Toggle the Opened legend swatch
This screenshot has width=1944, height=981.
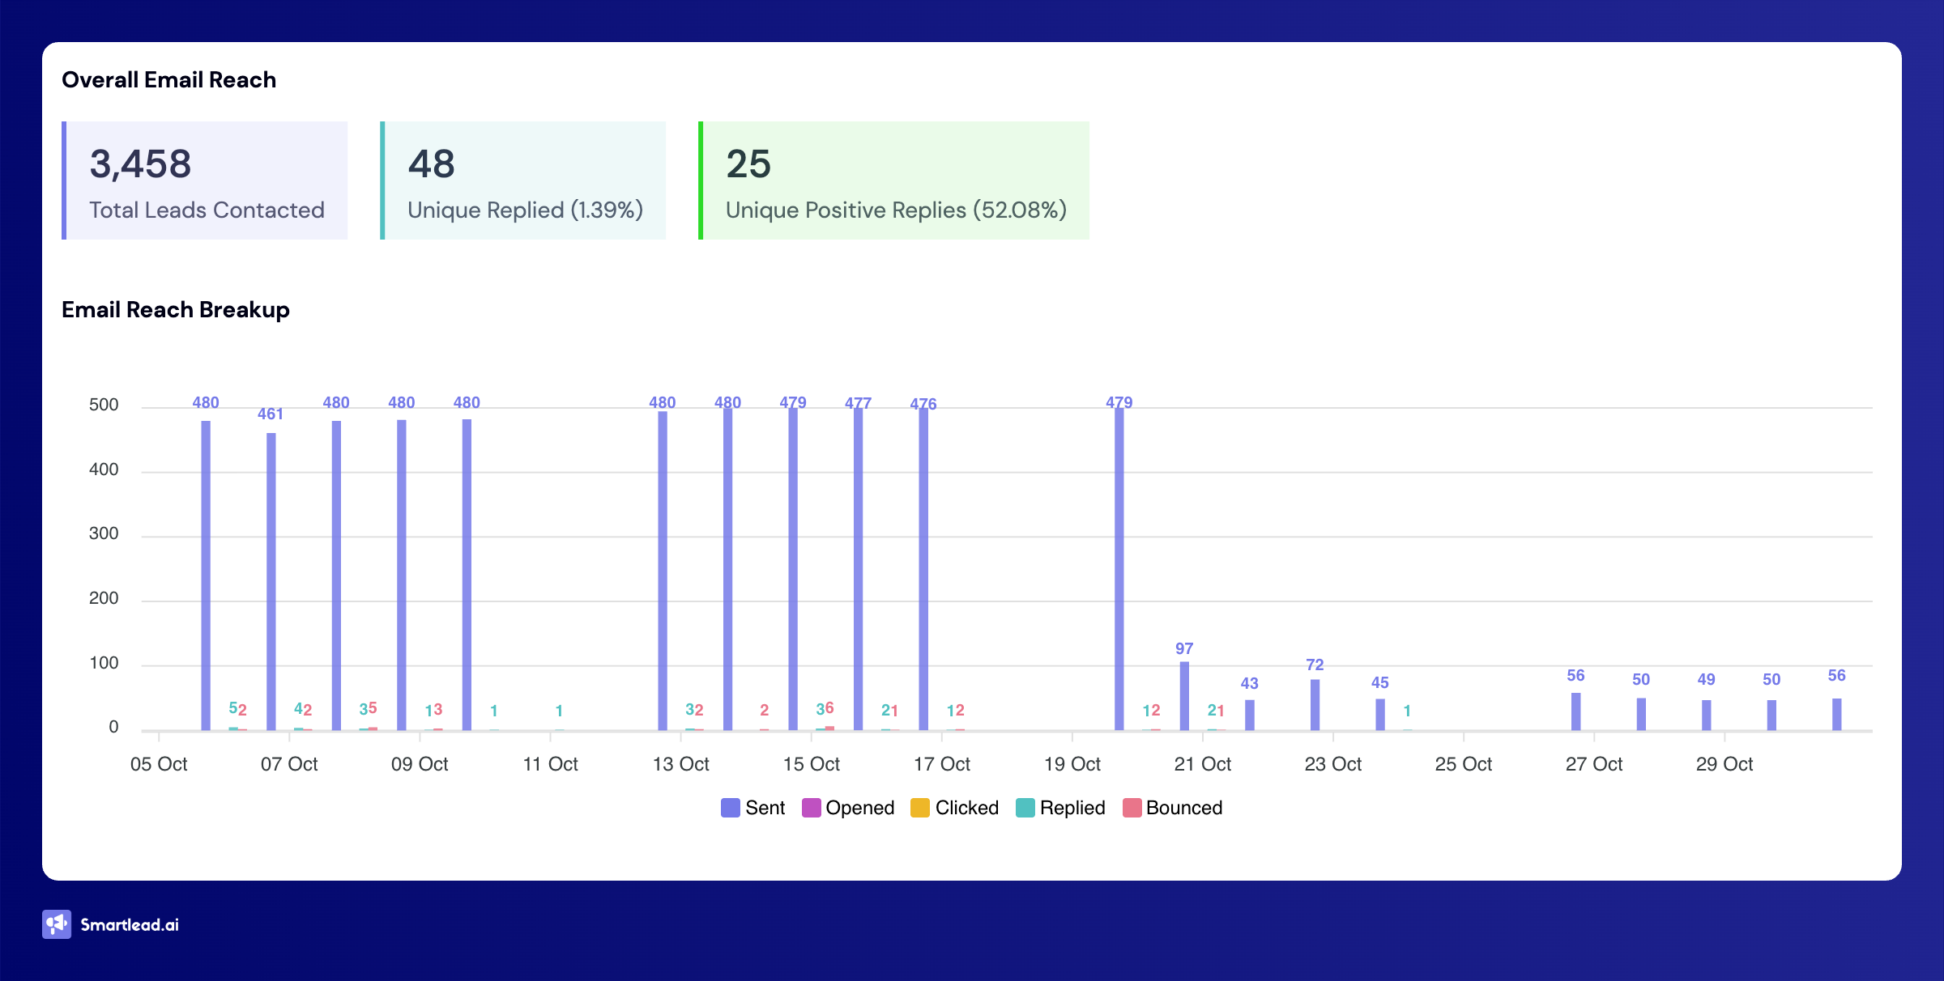point(811,808)
